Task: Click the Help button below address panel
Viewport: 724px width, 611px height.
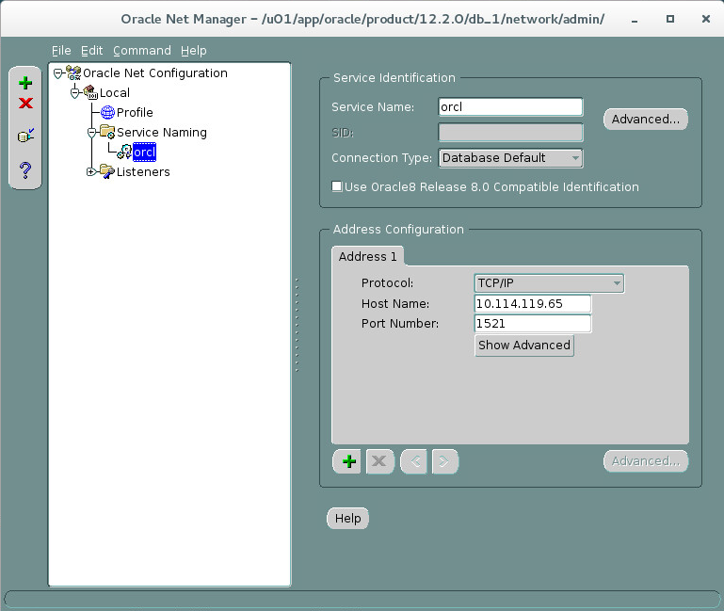Action: (347, 518)
